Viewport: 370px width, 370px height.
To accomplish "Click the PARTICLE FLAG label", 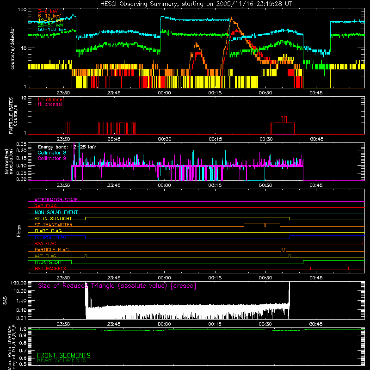I will point(52,250).
